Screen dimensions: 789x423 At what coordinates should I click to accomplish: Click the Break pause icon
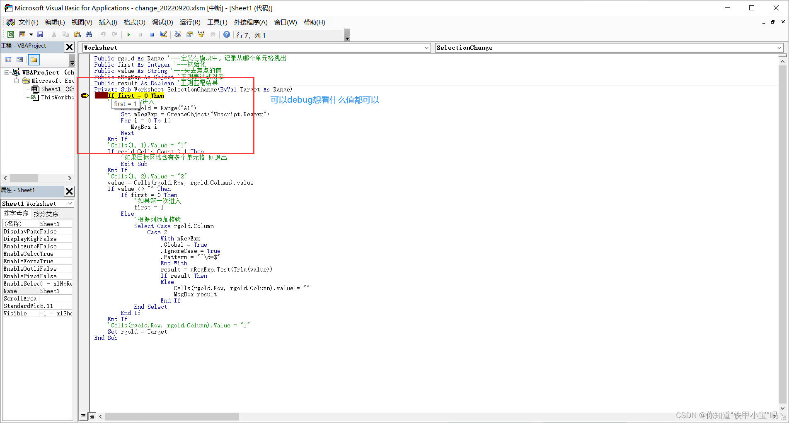pyautogui.click(x=140, y=35)
